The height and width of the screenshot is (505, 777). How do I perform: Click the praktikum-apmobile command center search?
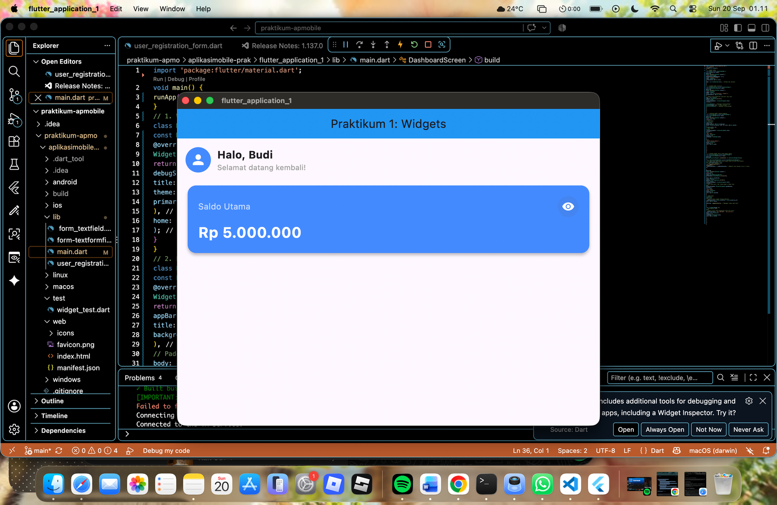[x=389, y=28]
